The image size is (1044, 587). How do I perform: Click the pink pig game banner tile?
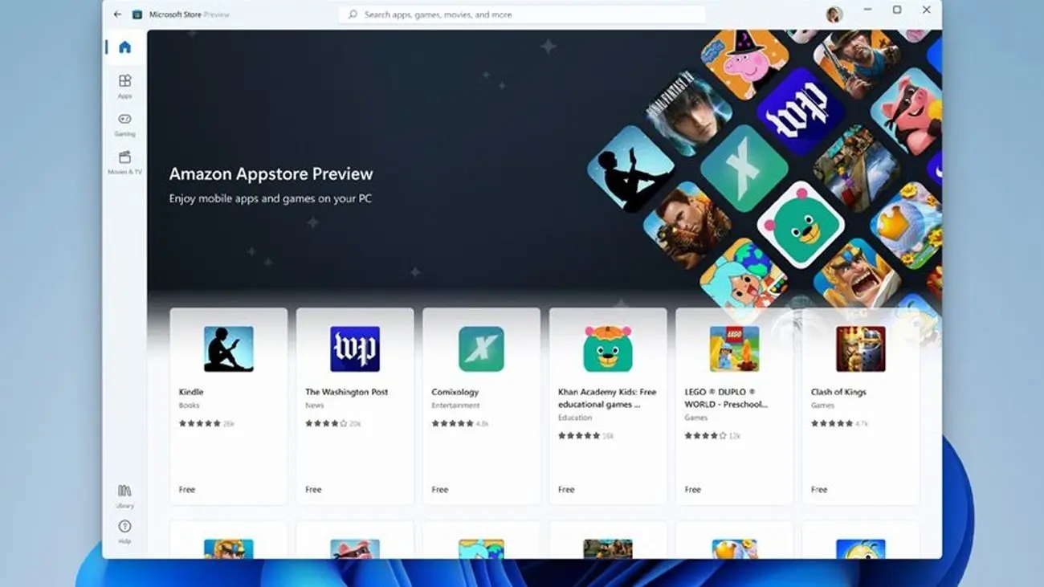[906, 112]
